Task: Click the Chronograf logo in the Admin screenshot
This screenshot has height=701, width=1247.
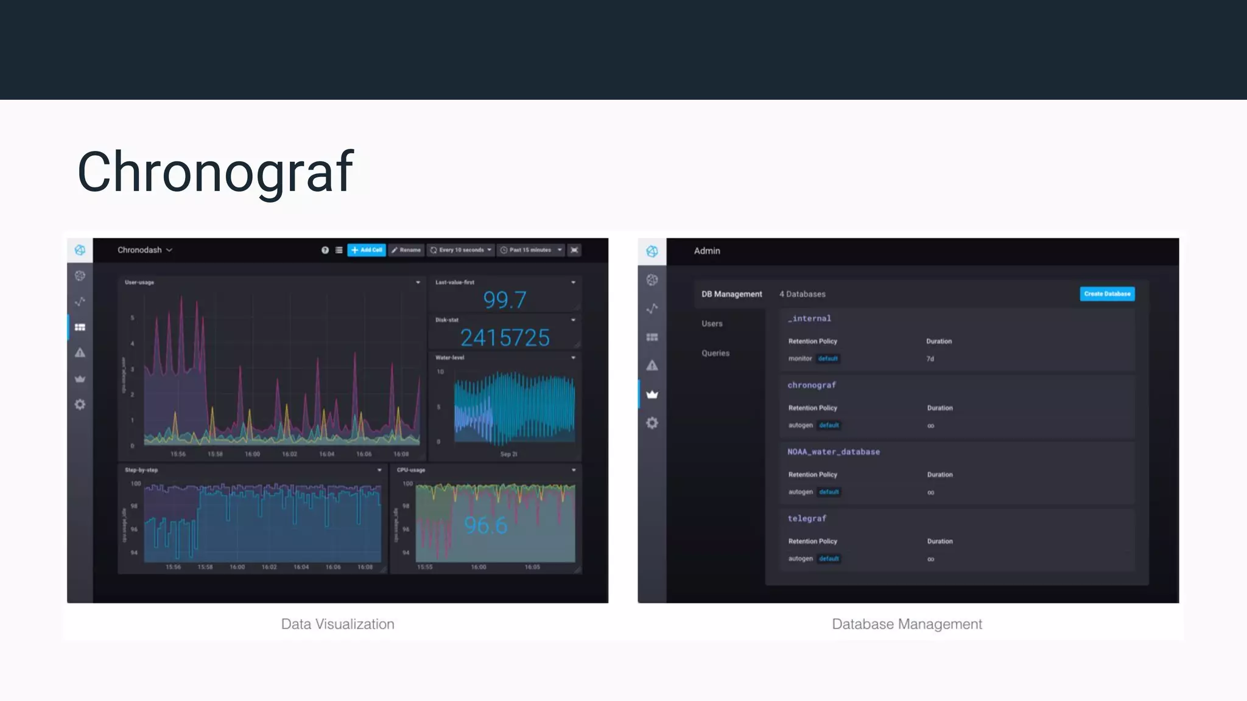Action: [652, 251]
